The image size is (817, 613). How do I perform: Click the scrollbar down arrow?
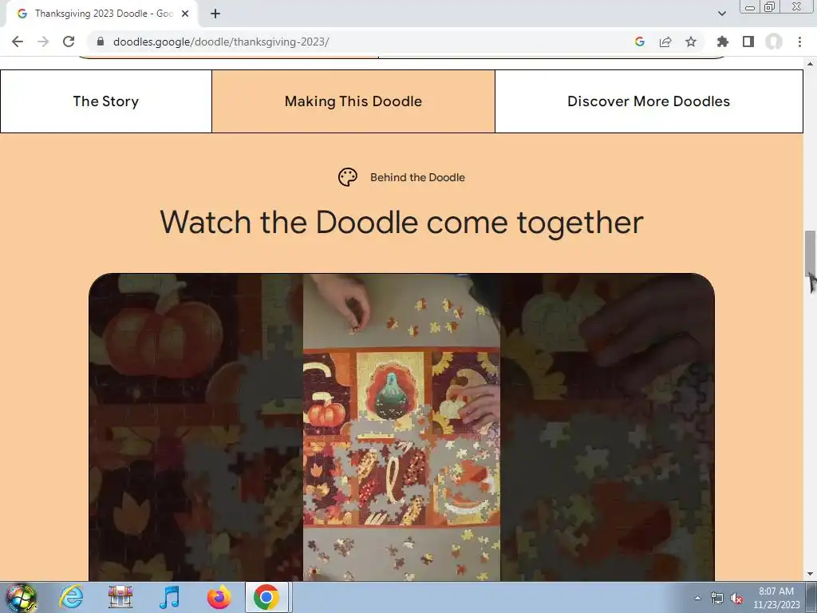pos(810,574)
